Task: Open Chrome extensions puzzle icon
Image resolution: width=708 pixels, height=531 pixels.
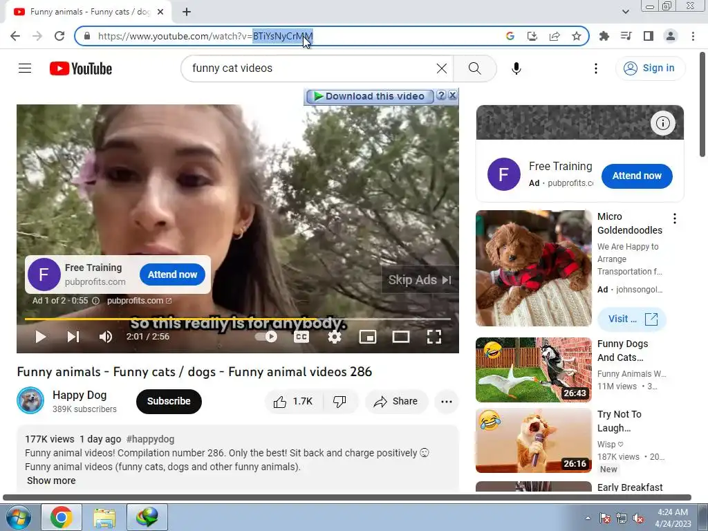Action: 604,36
